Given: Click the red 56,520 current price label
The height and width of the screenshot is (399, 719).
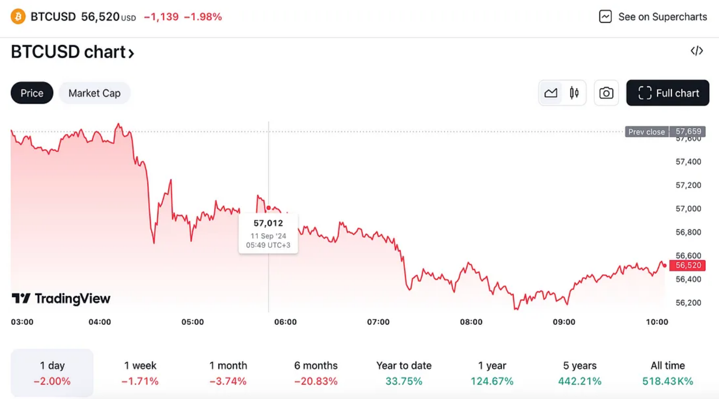Looking at the screenshot, I should (x=687, y=265).
